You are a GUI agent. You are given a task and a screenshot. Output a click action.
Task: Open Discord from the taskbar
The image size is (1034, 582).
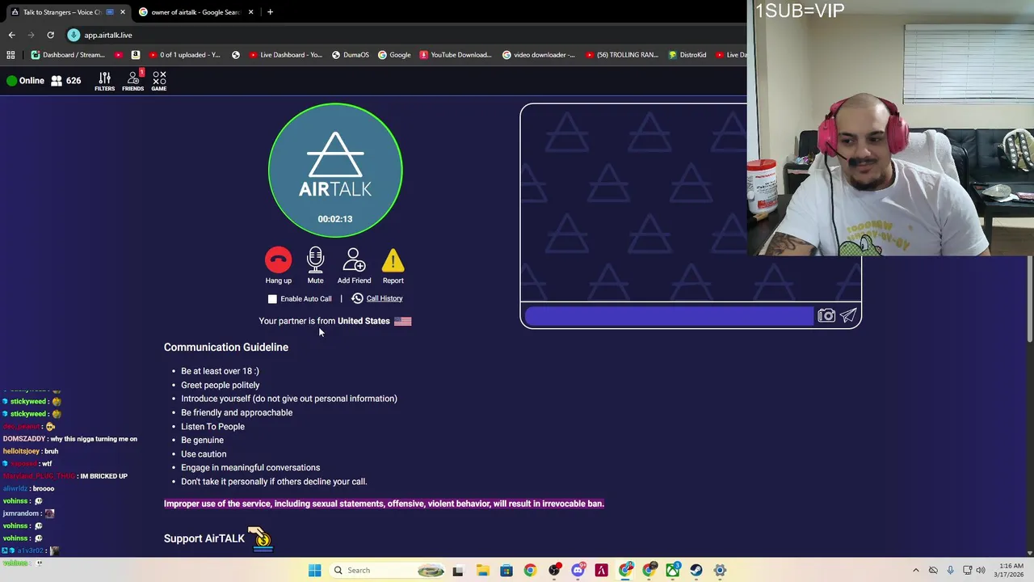pos(578,571)
